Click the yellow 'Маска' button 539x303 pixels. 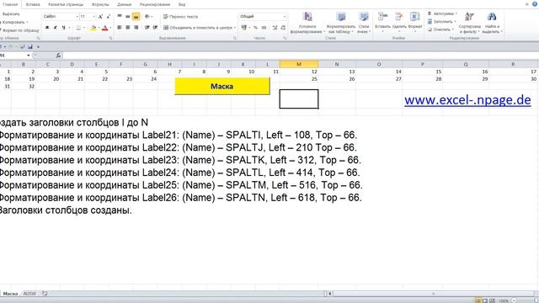222,86
